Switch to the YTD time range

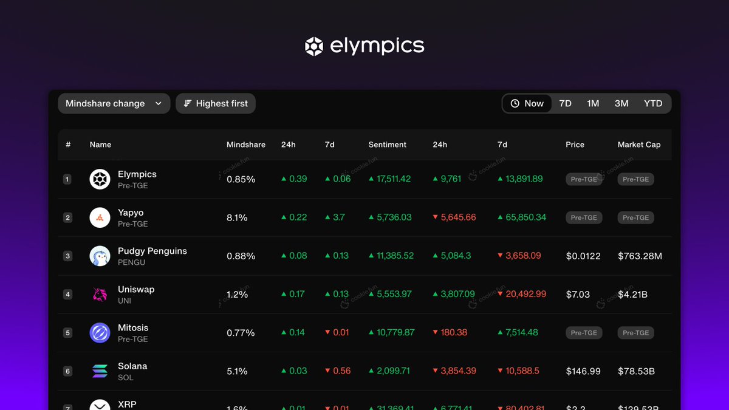tap(653, 103)
